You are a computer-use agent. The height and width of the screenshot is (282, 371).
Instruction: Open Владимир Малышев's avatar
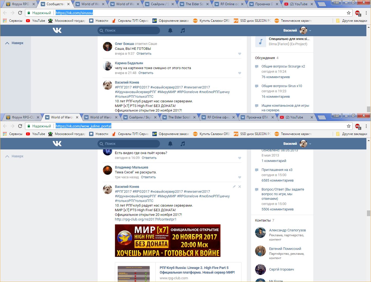pyautogui.click(x=108, y=170)
